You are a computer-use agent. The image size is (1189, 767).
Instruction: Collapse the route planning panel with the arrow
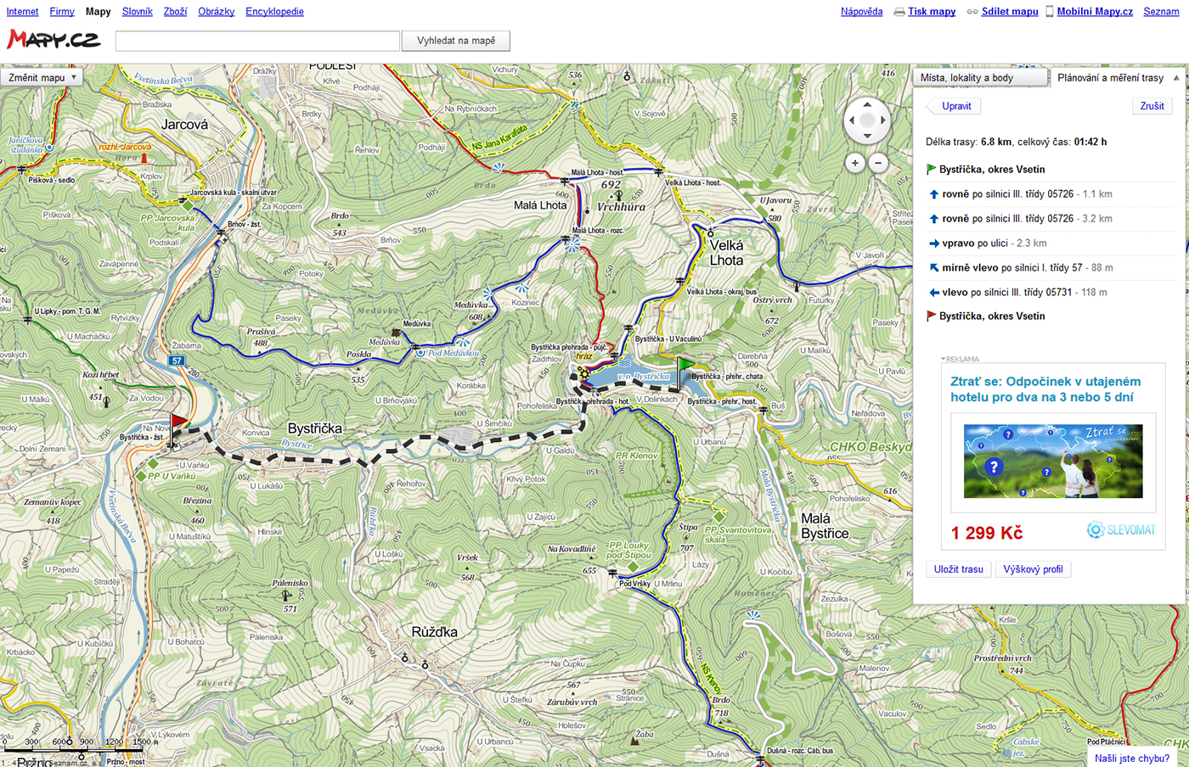tap(1176, 78)
